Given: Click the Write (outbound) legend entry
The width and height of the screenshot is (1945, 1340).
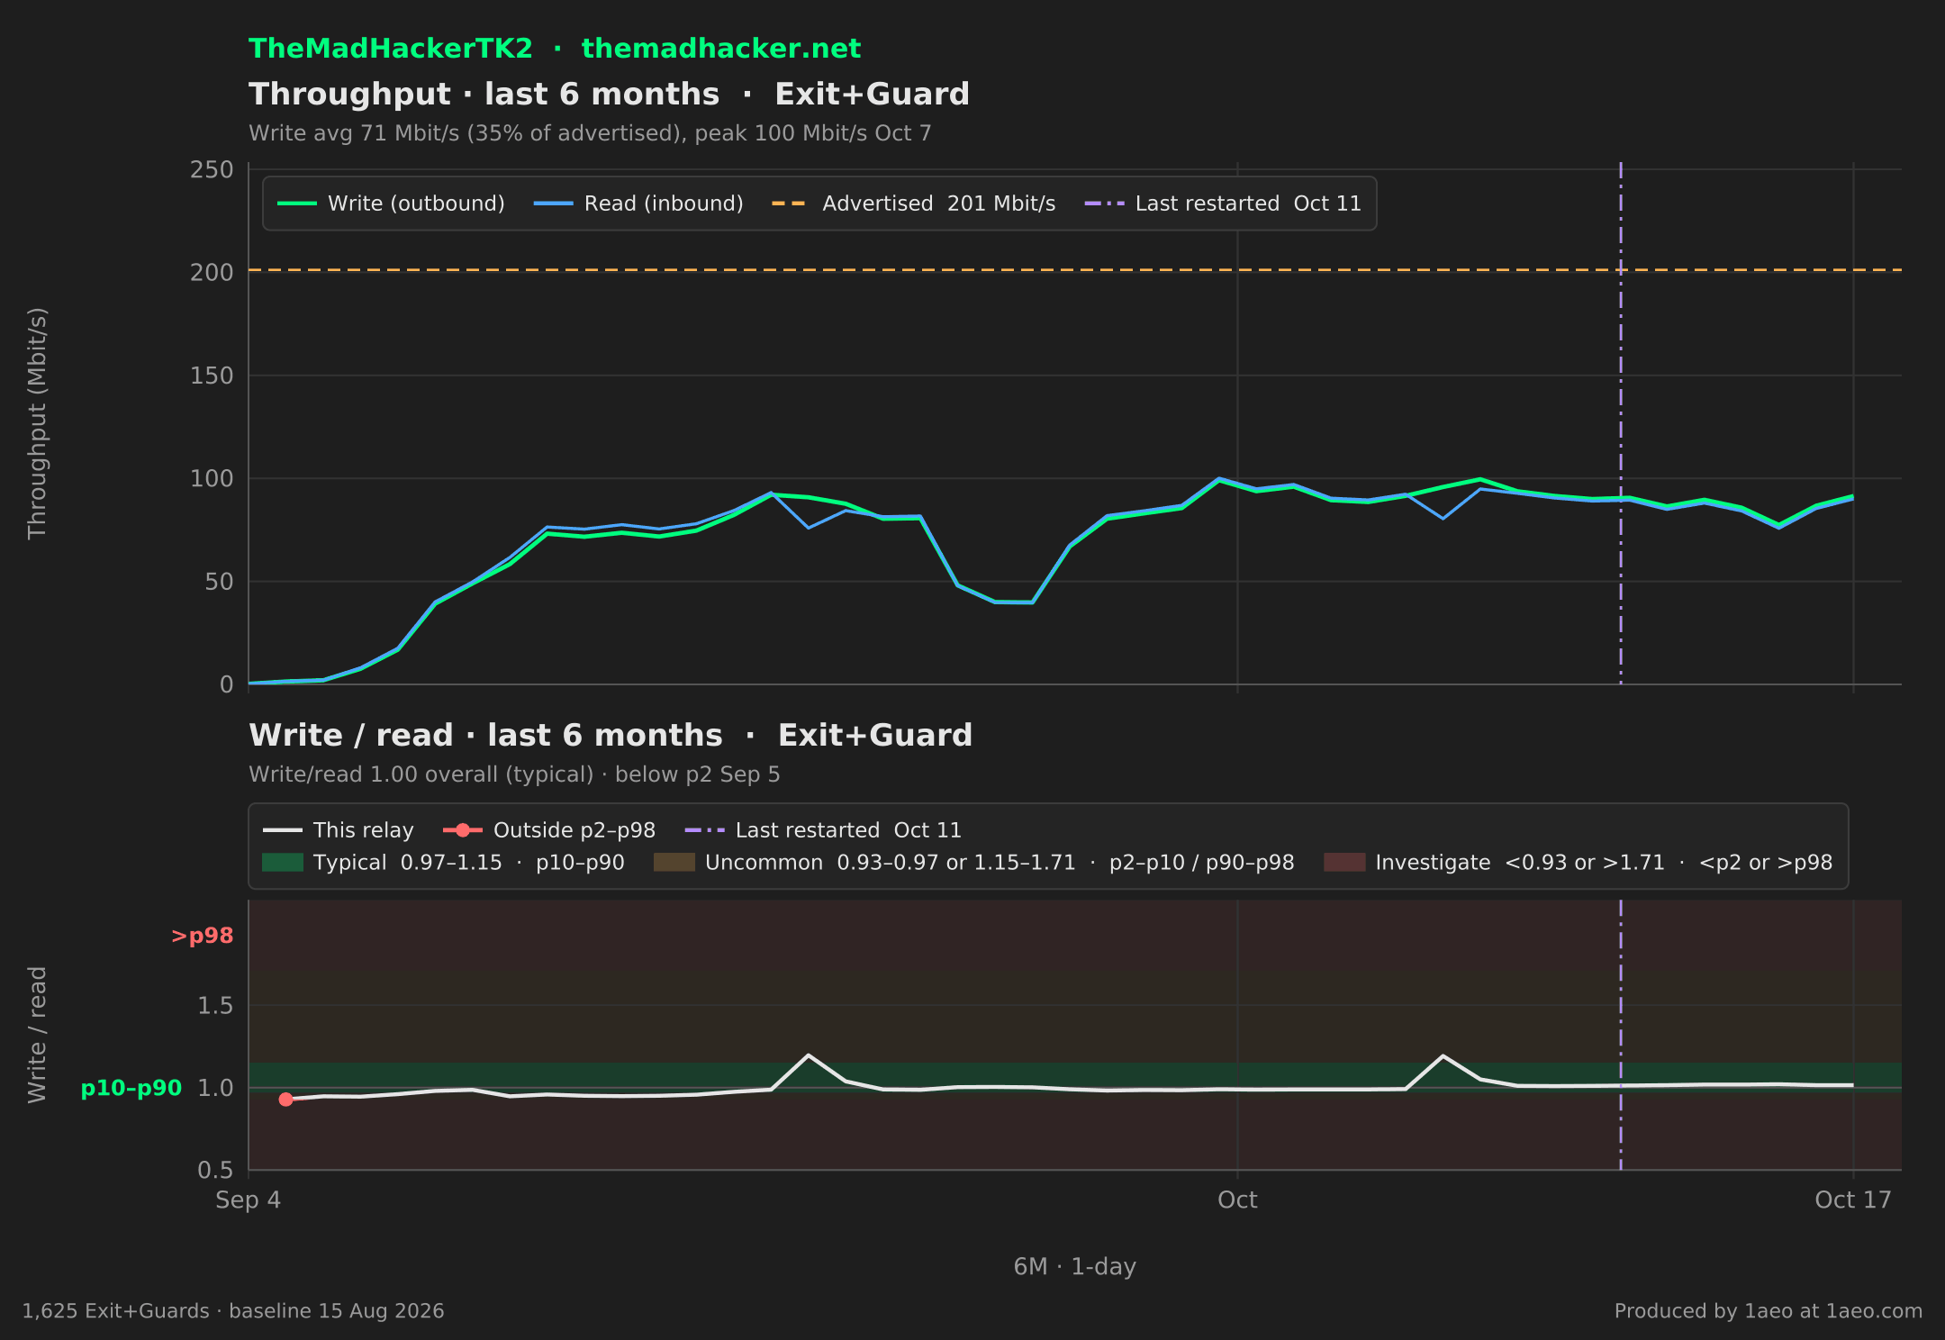Looking at the screenshot, I should pyautogui.click(x=391, y=204).
